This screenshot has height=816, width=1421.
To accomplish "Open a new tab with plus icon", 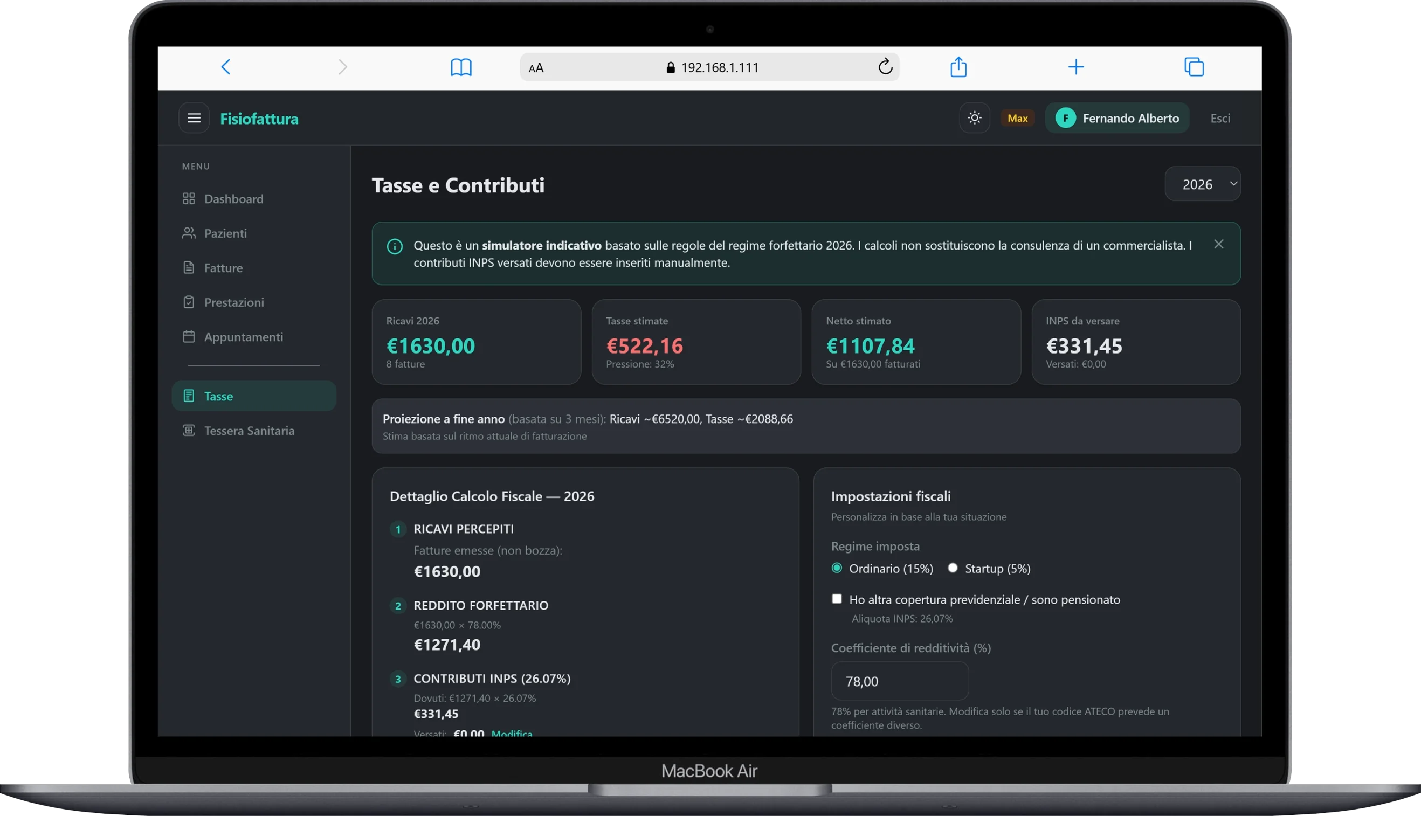I will pyautogui.click(x=1075, y=67).
